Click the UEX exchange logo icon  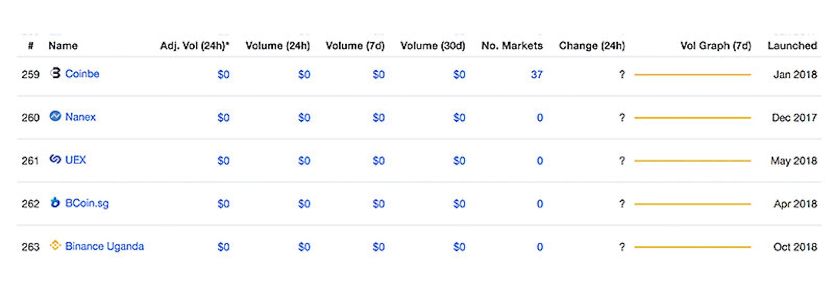pyautogui.click(x=55, y=159)
